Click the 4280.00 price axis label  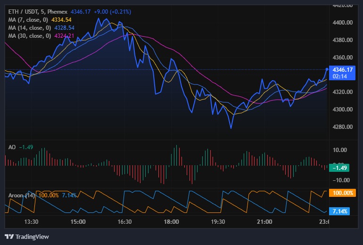343,127
